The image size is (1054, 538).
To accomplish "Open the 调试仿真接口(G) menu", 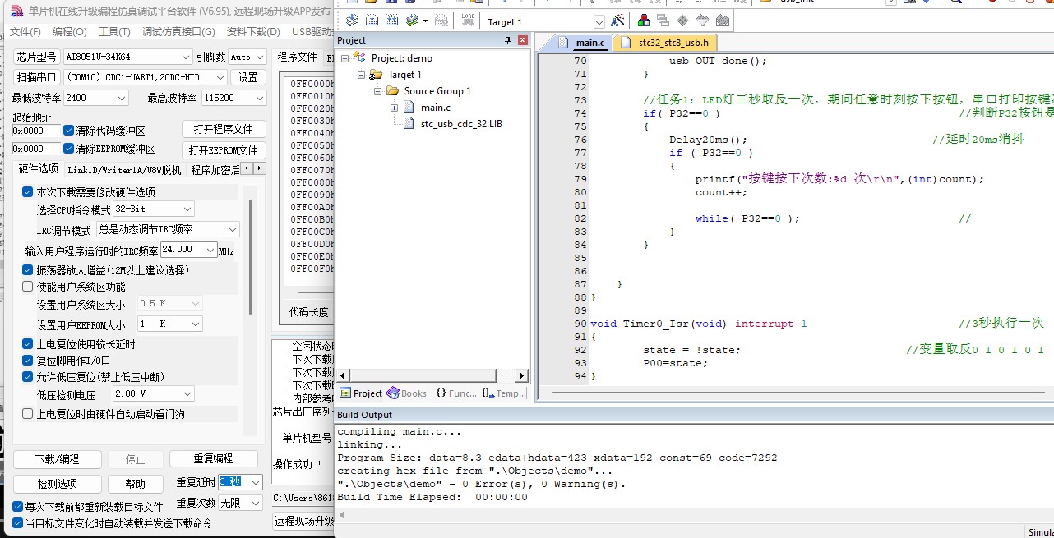I will point(178,32).
